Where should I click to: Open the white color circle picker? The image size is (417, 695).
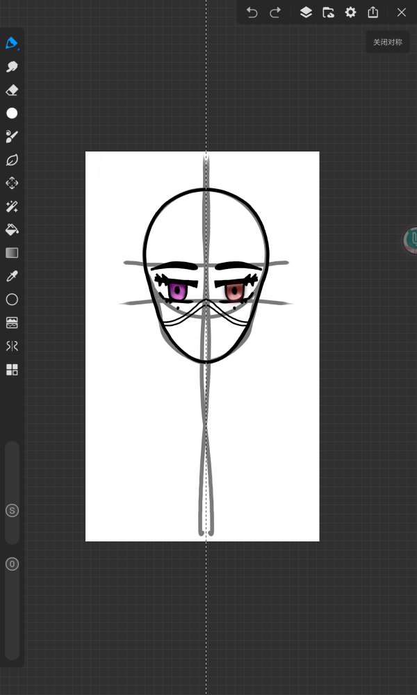point(12,113)
